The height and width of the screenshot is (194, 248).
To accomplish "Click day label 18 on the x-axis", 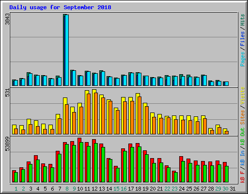I will (138, 189).
